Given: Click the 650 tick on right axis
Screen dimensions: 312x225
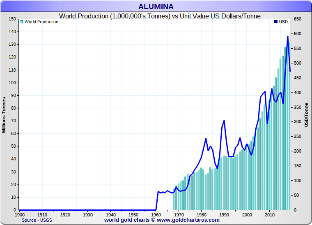Looking at the screenshot, I should pyautogui.click(x=297, y=19).
